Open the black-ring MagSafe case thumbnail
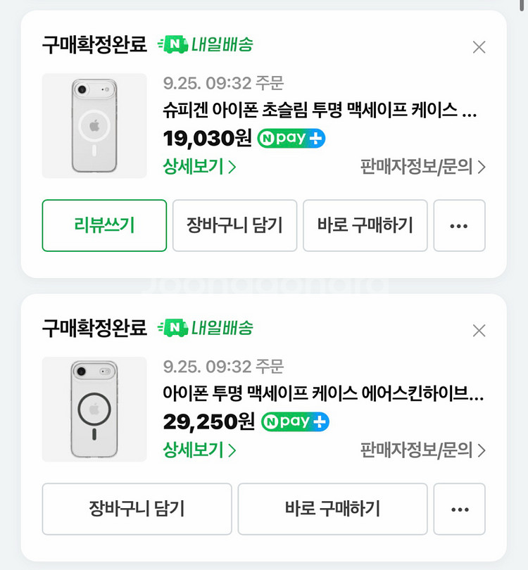The height and width of the screenshot is (570, 528). (94, 409)
